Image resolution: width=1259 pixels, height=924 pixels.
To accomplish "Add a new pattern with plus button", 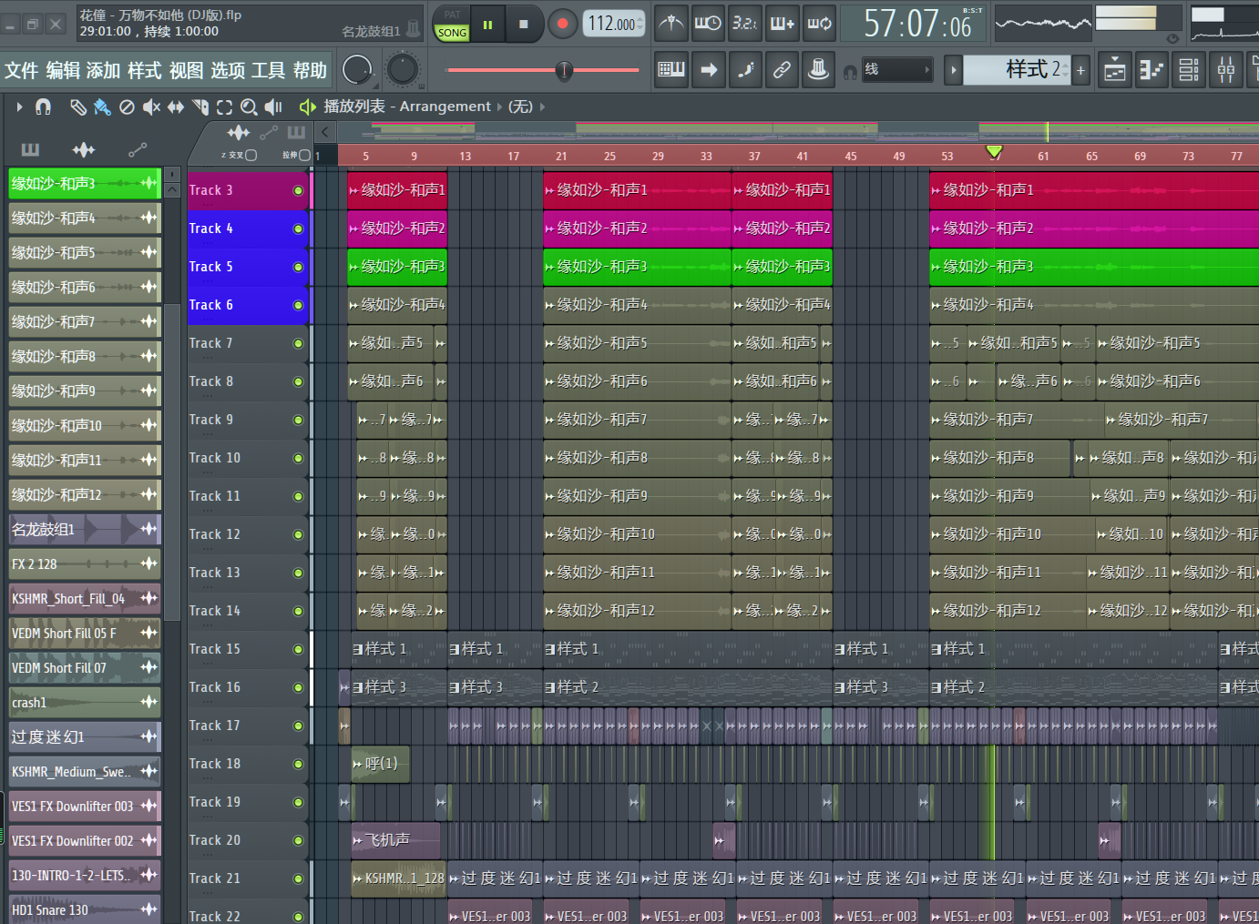I will tap(1080, 70).
